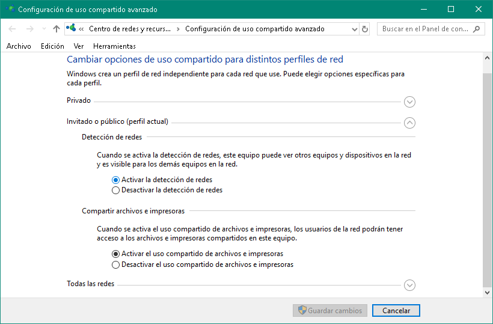Click the network icon in address bar
Screen dimensions: 493x324
pyautogui.click(x=72, y=29)
